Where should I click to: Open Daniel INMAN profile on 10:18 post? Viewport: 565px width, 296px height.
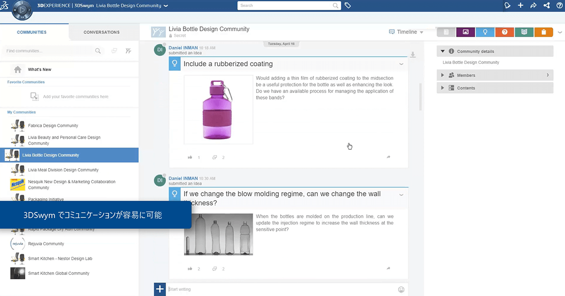pos(183,48)
